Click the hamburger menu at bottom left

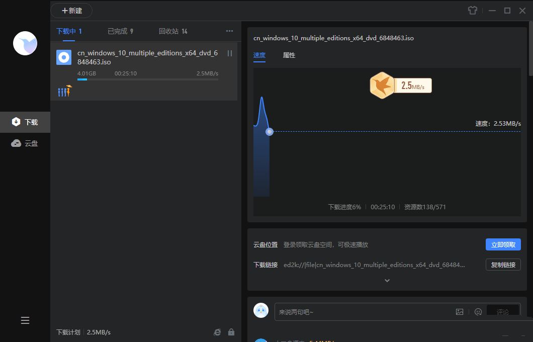[x=25, y=320]
